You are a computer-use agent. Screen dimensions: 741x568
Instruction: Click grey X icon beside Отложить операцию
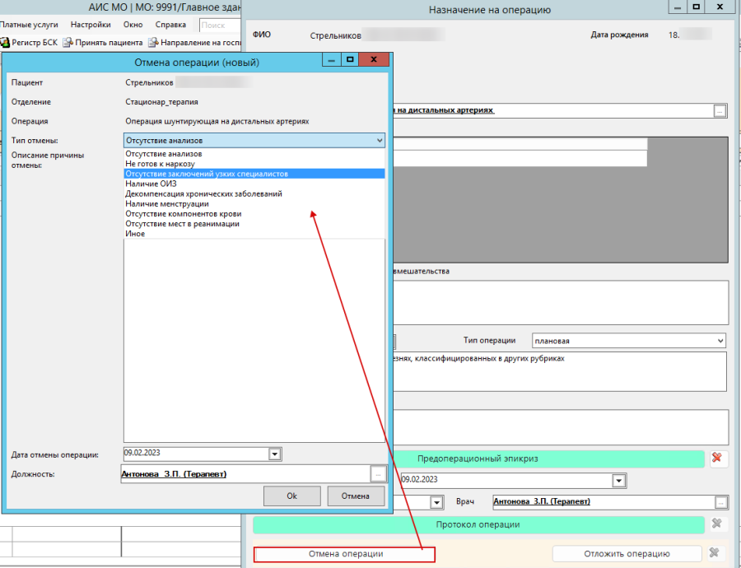coord(714,552)
